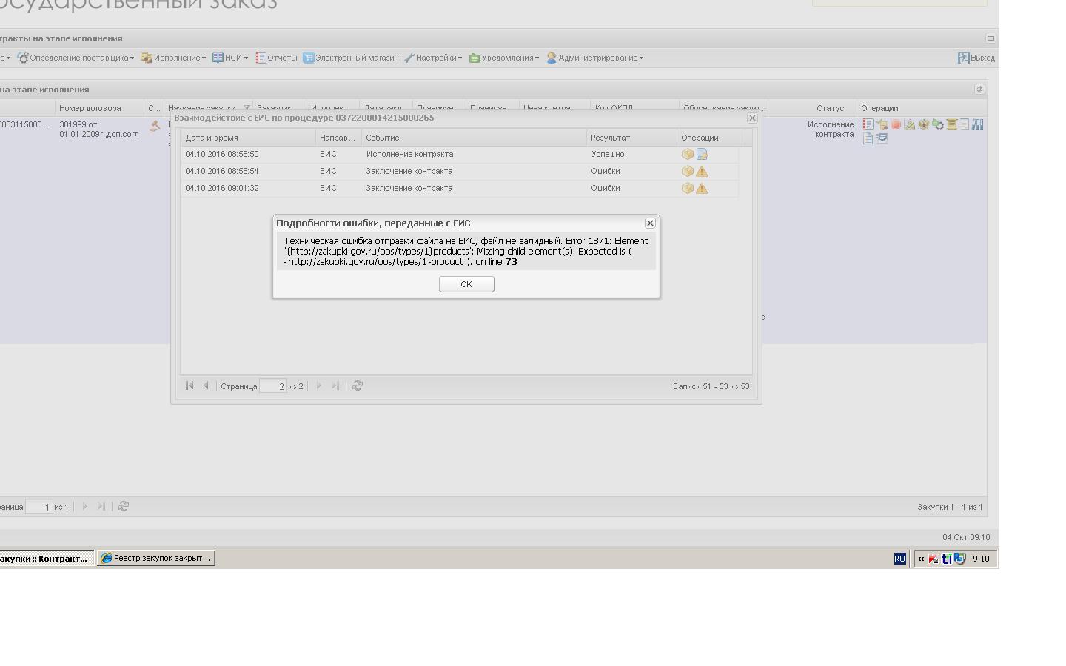Screen dimensions: 1066x666
Task: Refresh the contracts grid from bottom pager
Action: [x=124, y=506]
